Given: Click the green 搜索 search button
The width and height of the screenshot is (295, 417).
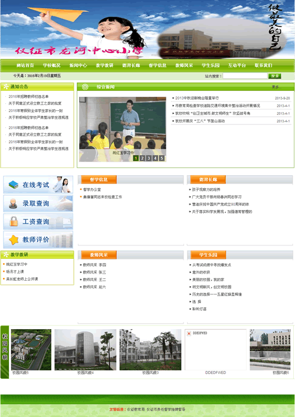Looking at the screenshot, I should click(275, 76).
